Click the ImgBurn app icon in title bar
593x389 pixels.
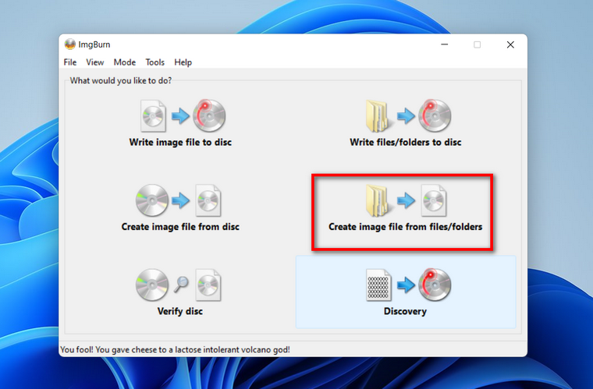pos(70,44)
